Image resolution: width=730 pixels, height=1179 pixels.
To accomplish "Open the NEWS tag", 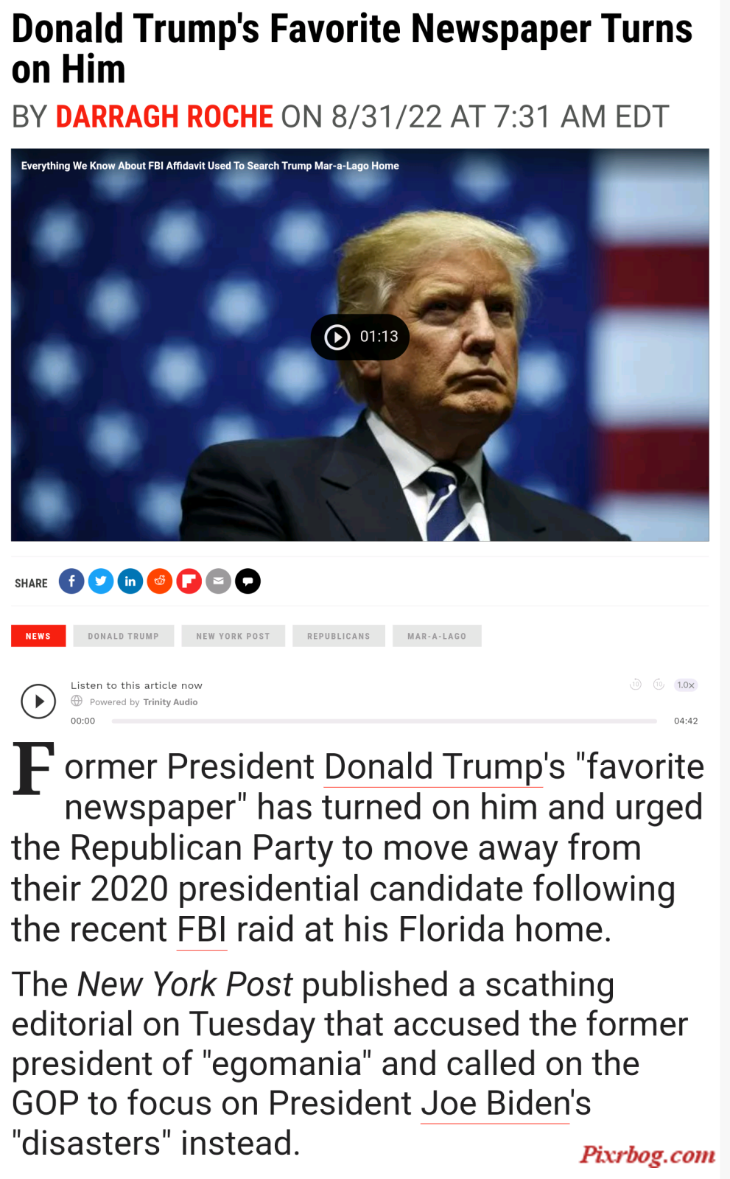I will [x=38, y=636].
